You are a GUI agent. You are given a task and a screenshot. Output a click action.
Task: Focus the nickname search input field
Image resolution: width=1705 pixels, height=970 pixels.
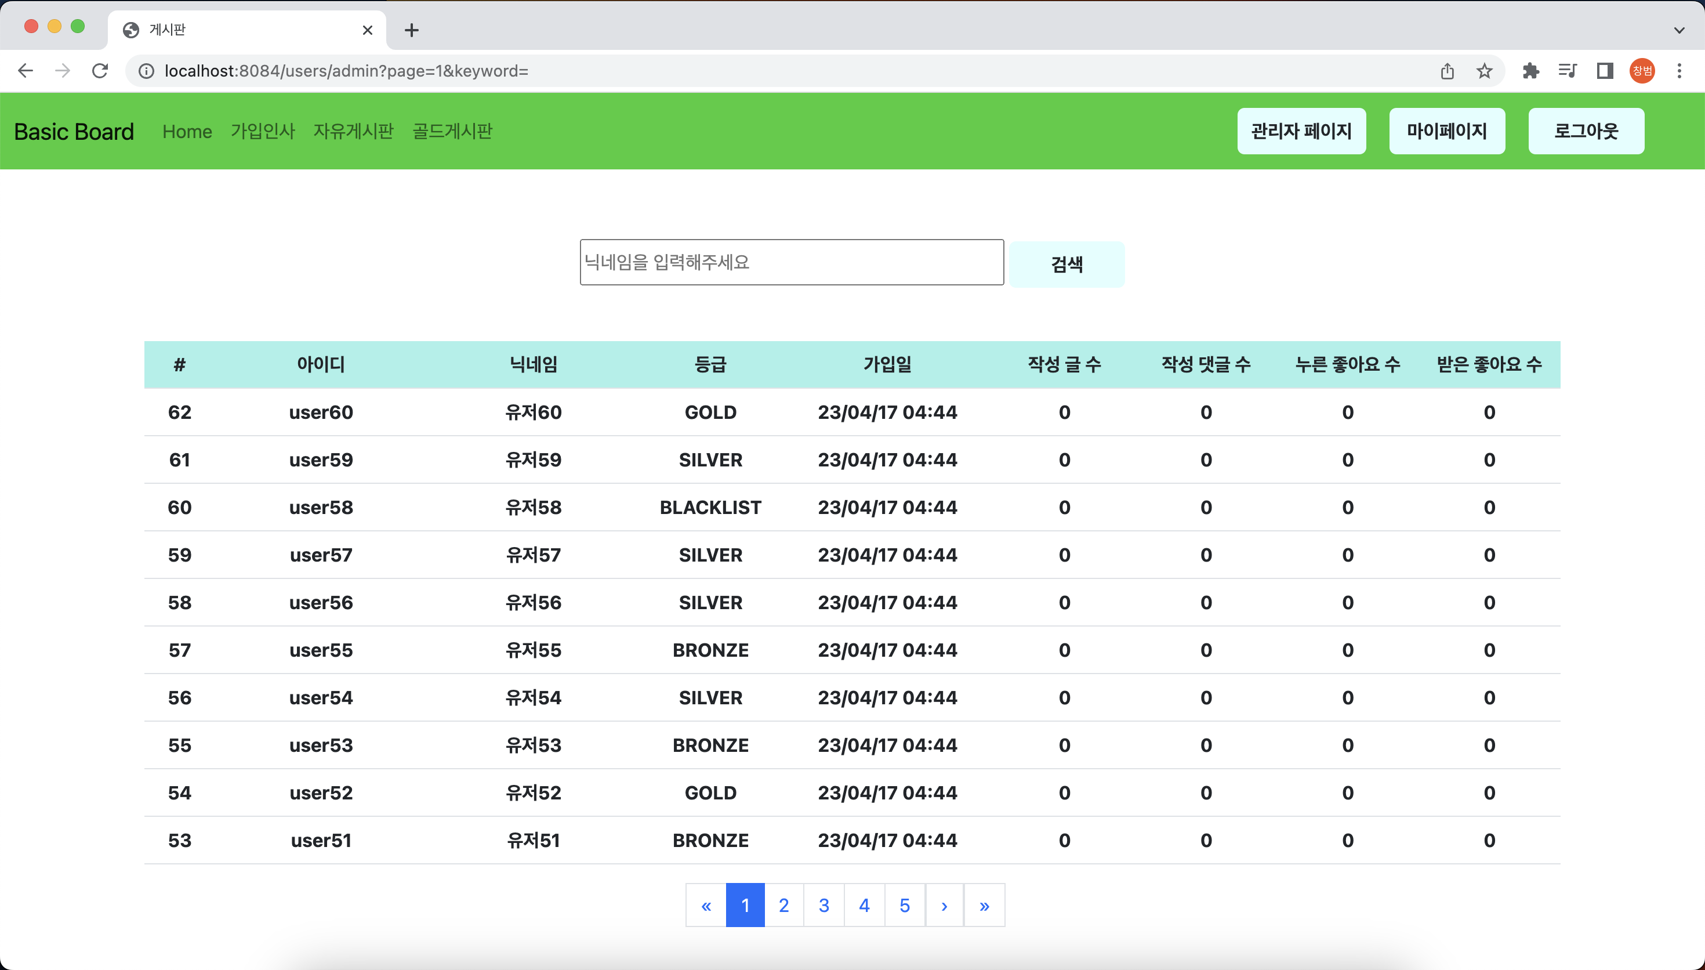791,262
